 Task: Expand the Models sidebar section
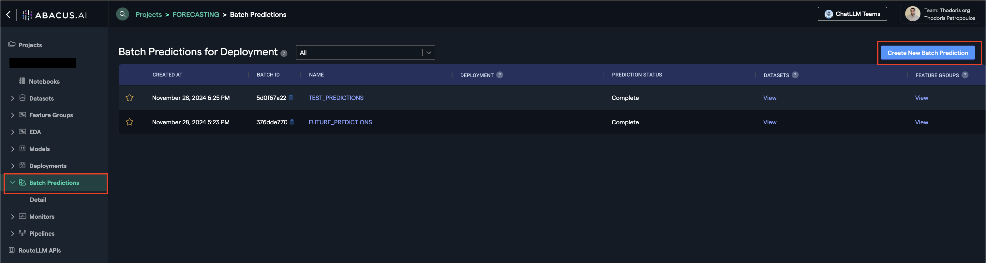tap(13, 149)
